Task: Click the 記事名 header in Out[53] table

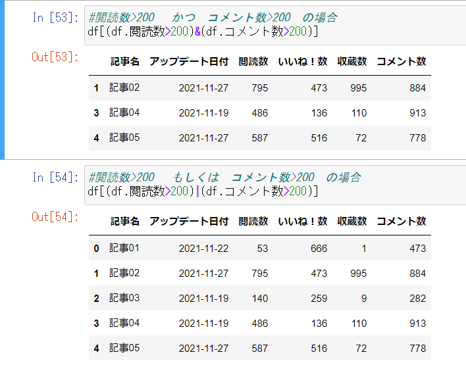Action: [124, 62]
